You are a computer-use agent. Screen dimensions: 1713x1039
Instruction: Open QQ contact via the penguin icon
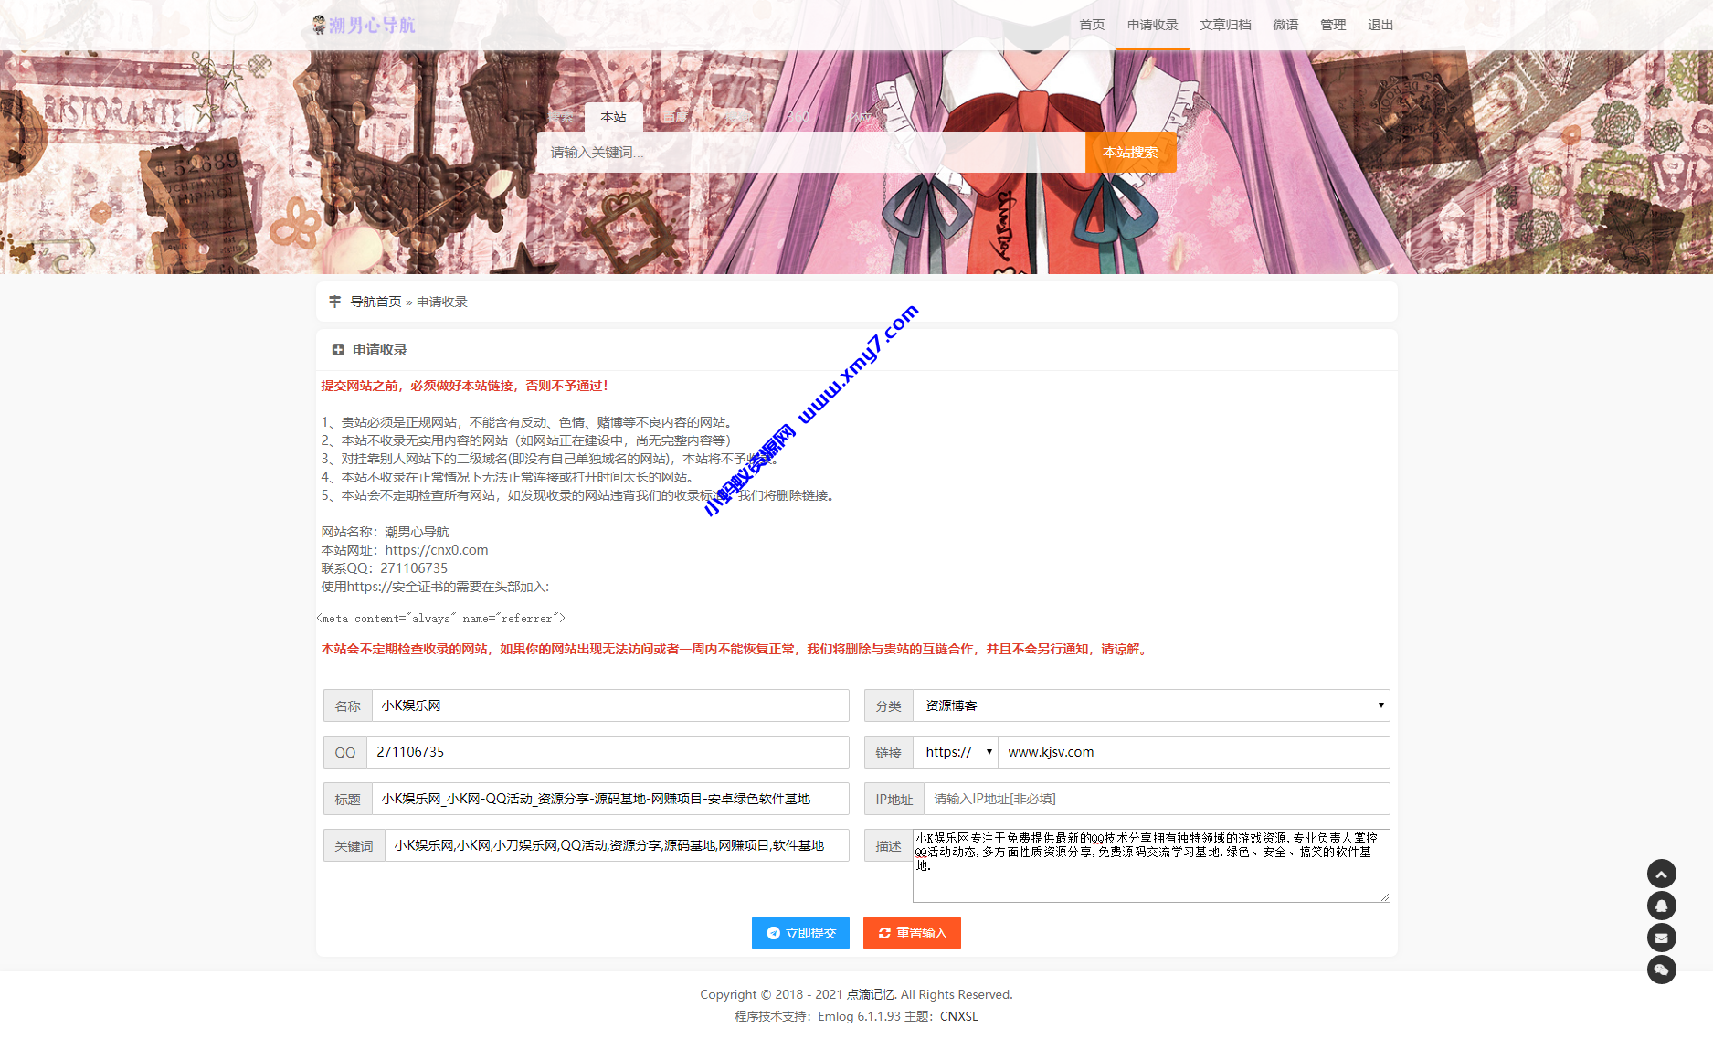pyautogui.click(x=1662, y=906)
